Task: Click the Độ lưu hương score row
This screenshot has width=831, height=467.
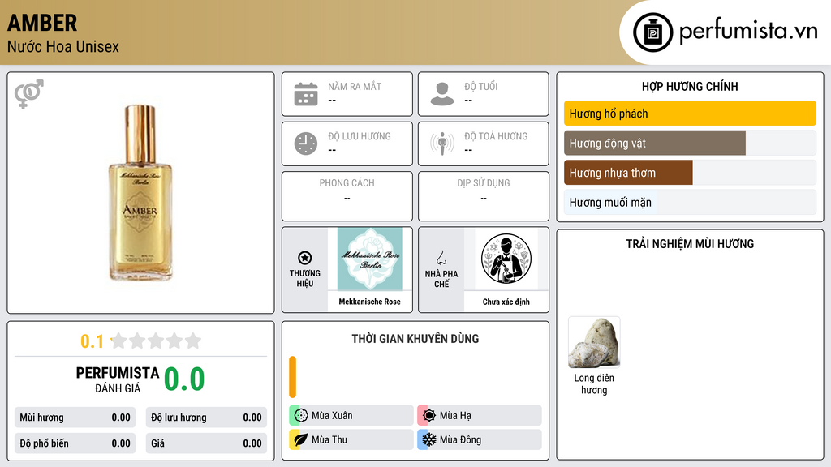Action: (206, 418)
